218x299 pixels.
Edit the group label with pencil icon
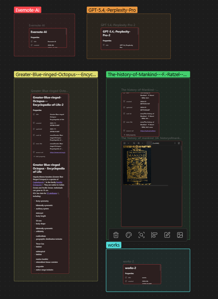pos(167,235)
